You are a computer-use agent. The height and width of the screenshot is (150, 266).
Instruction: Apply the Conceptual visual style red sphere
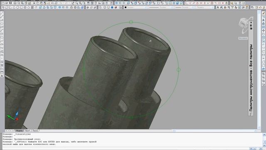[116, 7]
